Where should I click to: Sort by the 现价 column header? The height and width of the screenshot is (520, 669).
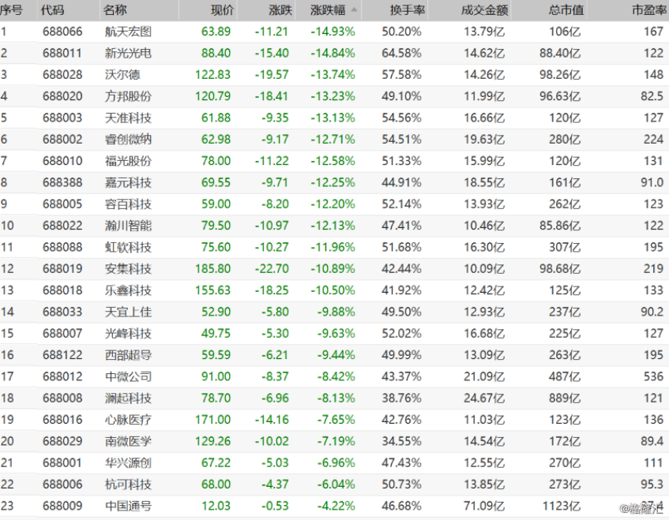(x=222, y=9)
